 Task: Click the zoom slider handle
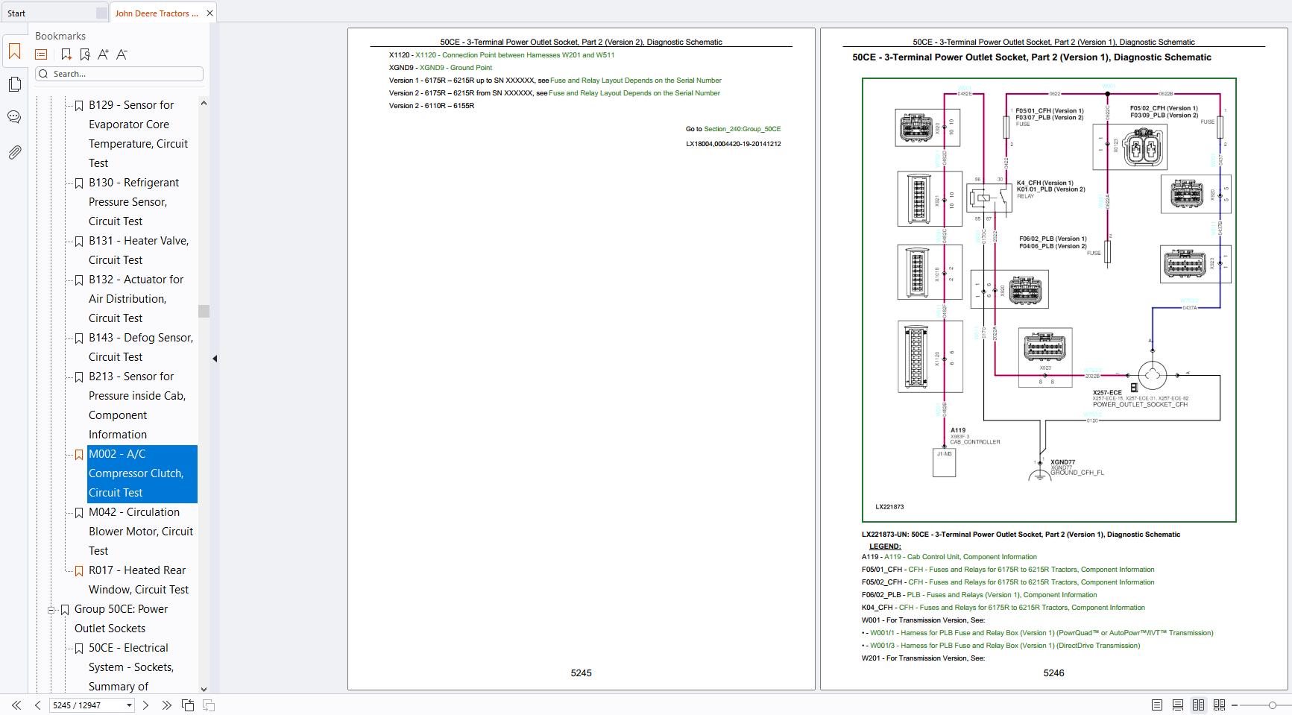click(1272, 705)
